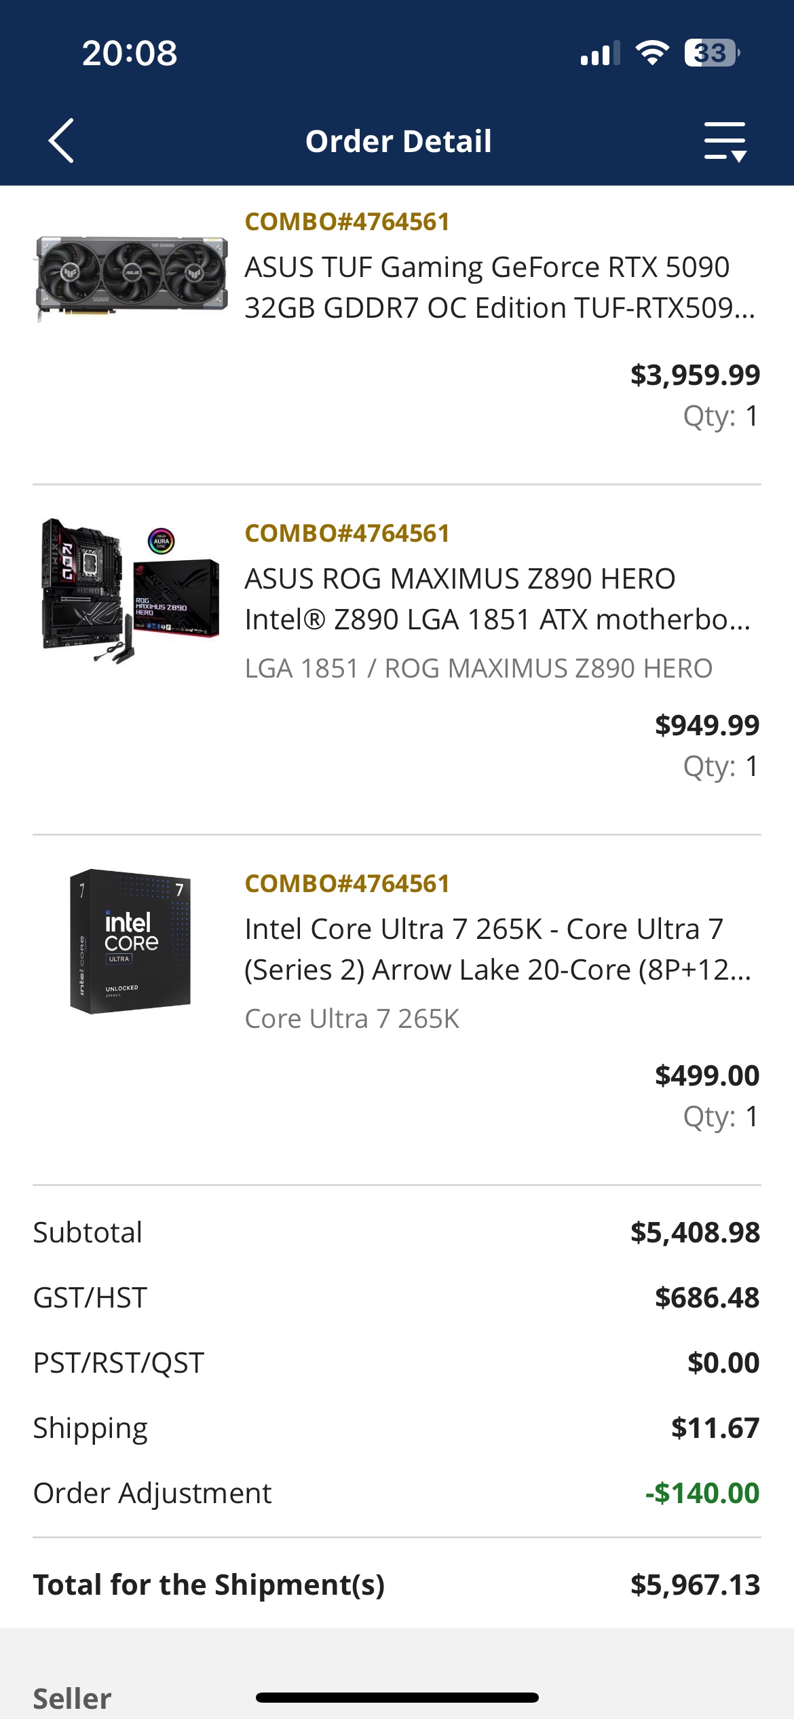794x1719 pixels.
Task: Tap the Total for the Shipment(s) row
Action: pos(397,1585)
